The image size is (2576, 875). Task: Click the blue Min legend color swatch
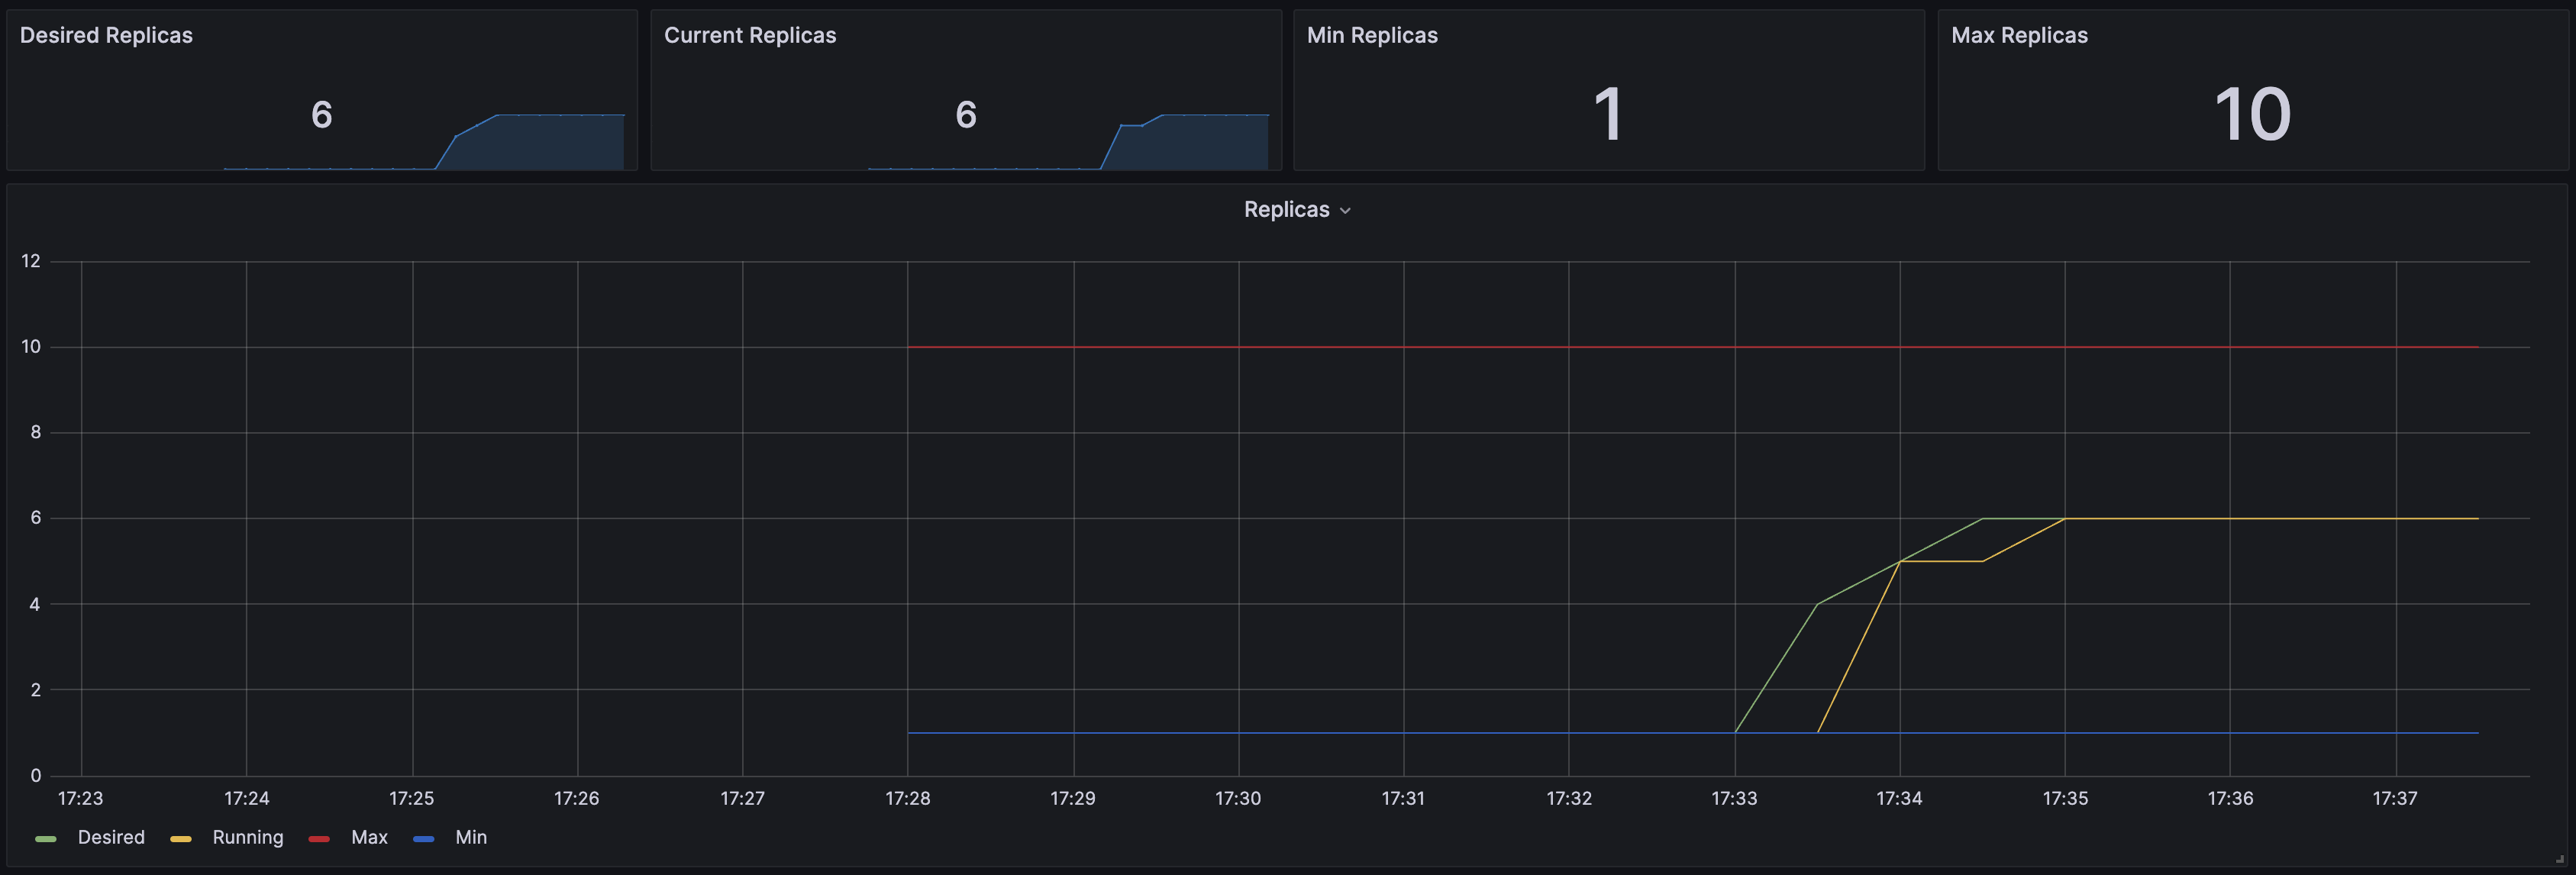pos(423,839)
